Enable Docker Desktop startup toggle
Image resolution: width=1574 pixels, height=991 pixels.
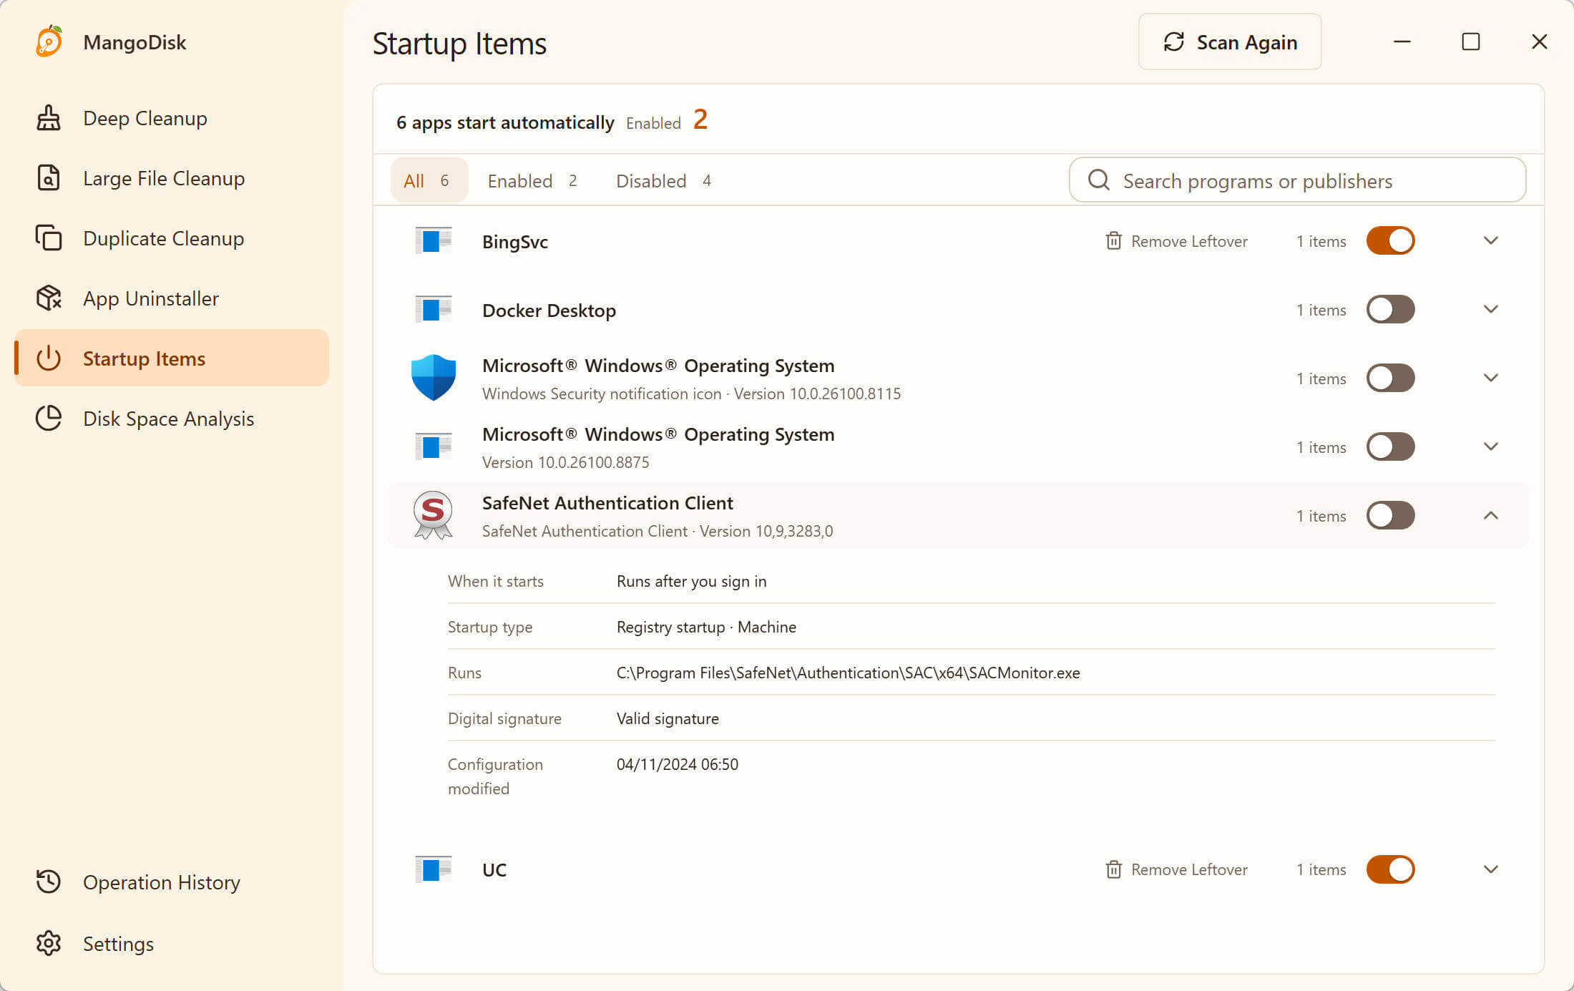1390,310
